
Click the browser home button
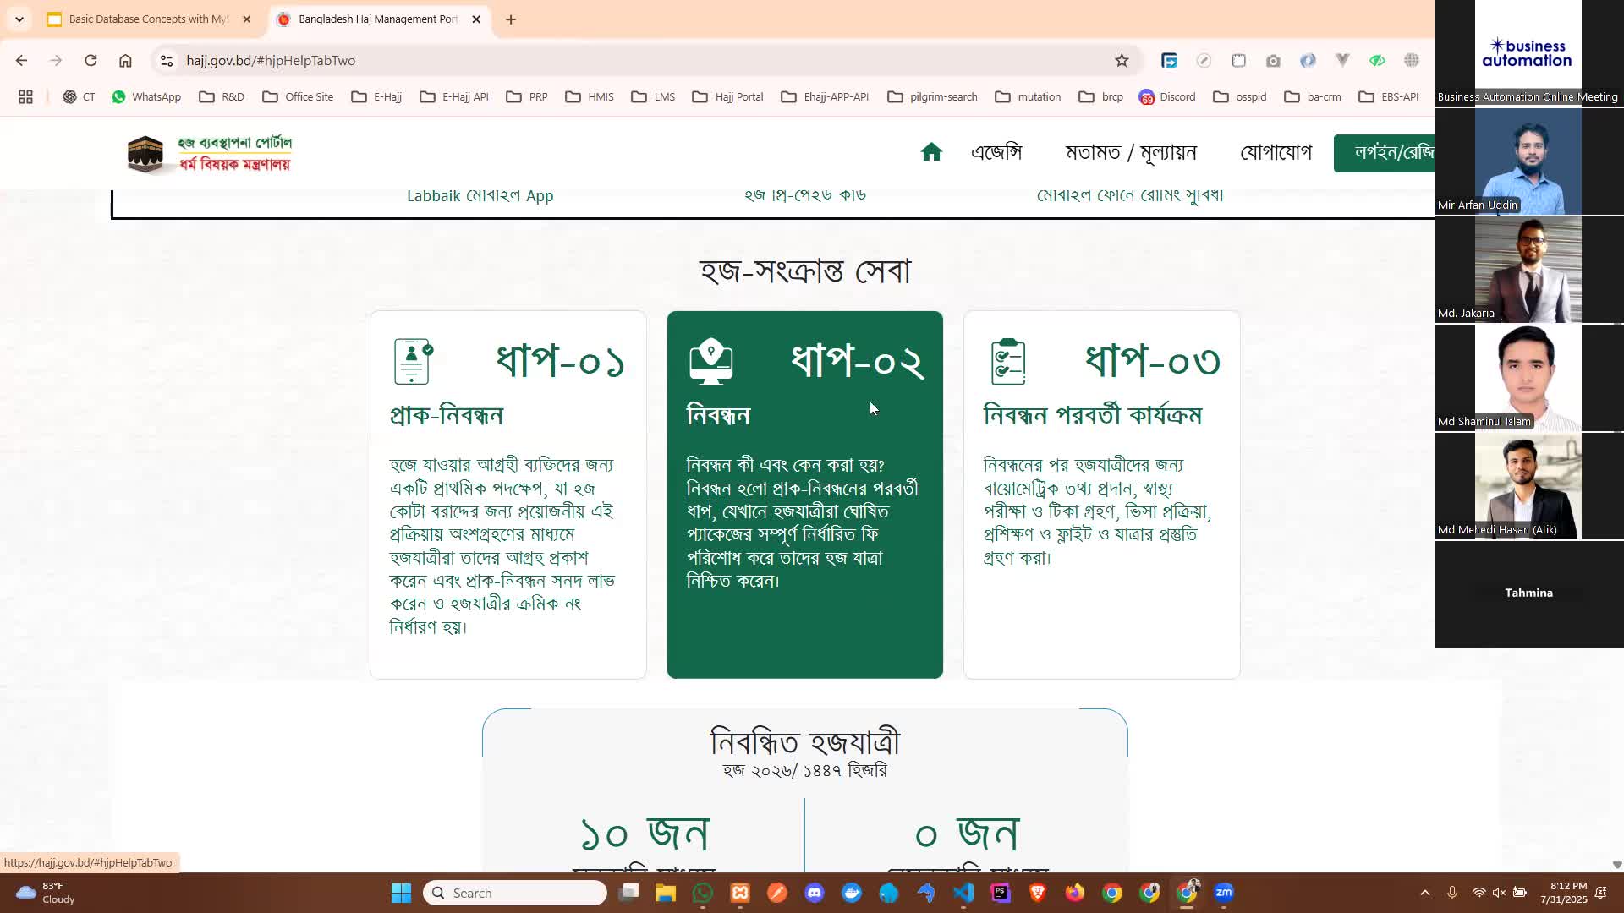pyautogui.click(x=125, y=61)
